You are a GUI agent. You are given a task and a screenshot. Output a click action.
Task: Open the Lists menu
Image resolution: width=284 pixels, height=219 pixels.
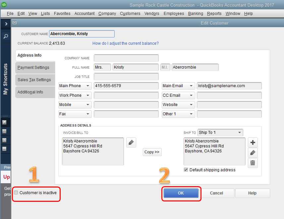[45, 14]
